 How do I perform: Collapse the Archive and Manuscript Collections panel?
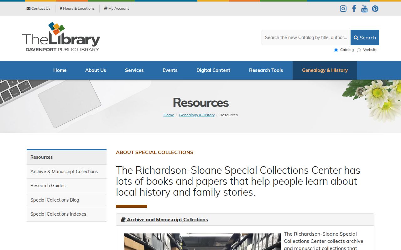[164, 220]
